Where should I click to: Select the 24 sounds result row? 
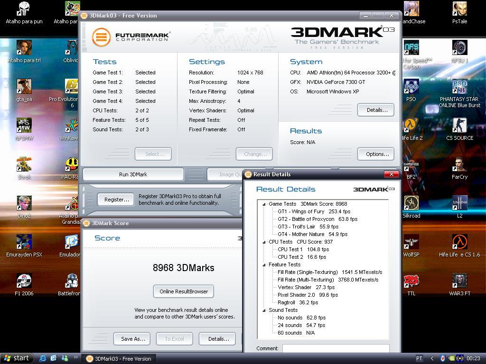301,325
